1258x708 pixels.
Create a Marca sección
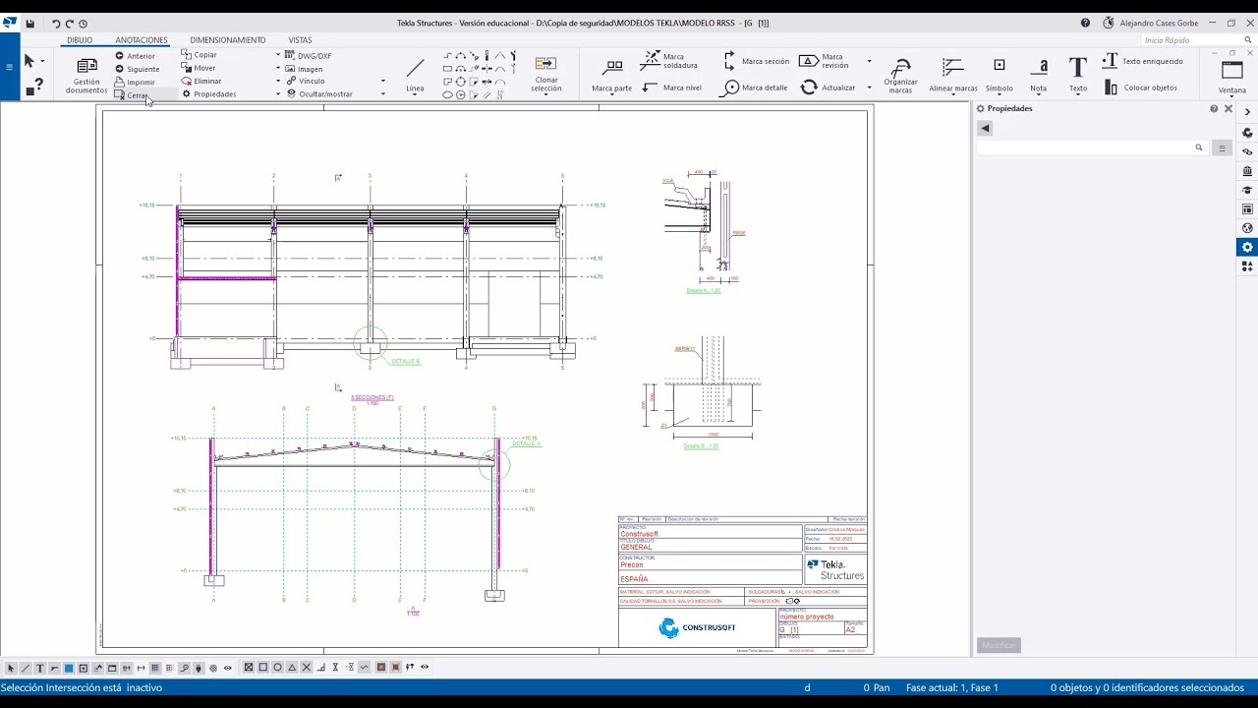pyautogui.click(x=756, y=61)
